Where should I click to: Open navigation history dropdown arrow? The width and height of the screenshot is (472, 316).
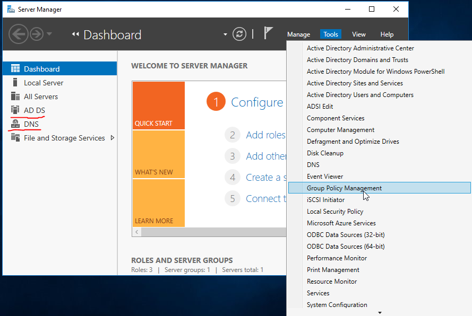(x=49, y=34)
